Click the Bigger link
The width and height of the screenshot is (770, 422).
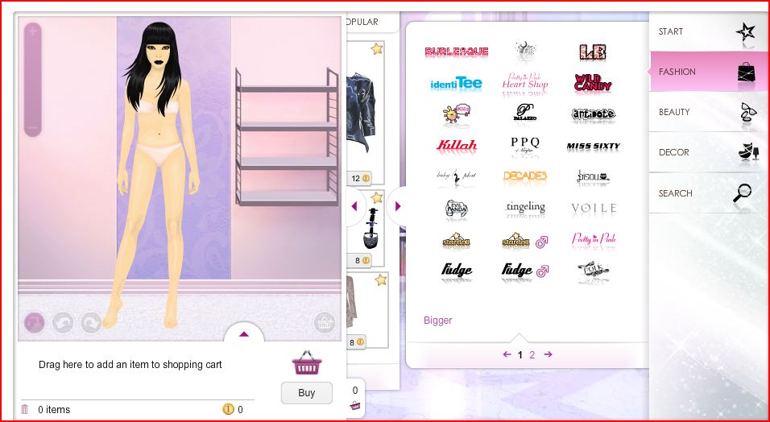click(x=437, y=321)
